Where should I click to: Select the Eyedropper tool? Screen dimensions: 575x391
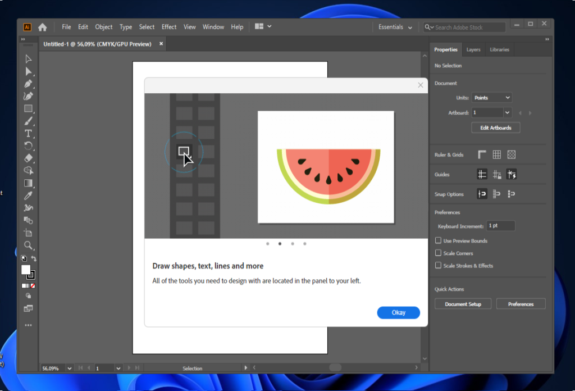(x=28, y=195)
